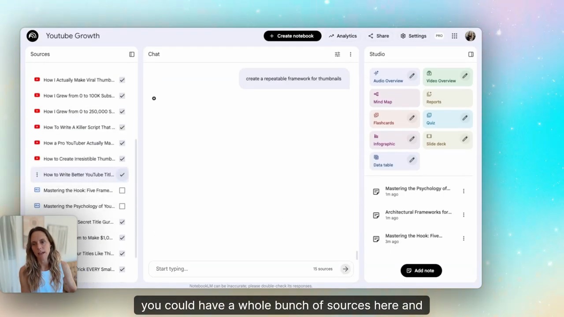Click YouTube icon of How To Write A Killer Script
564x317 pixels.
[x=37, y=127]
